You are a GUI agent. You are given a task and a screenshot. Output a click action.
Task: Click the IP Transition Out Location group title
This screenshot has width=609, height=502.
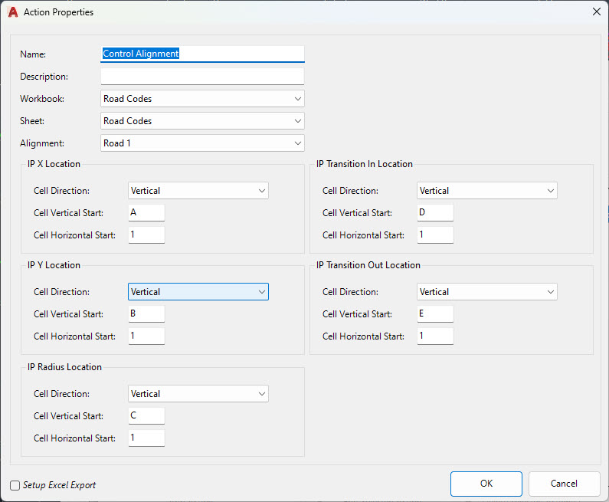tap(368, 265)
